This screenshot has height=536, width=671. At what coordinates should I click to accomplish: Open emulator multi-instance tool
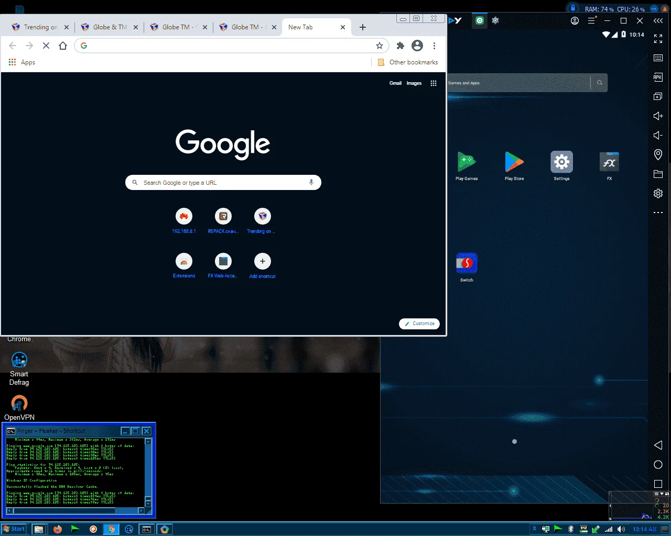click(x=658, y=96)
